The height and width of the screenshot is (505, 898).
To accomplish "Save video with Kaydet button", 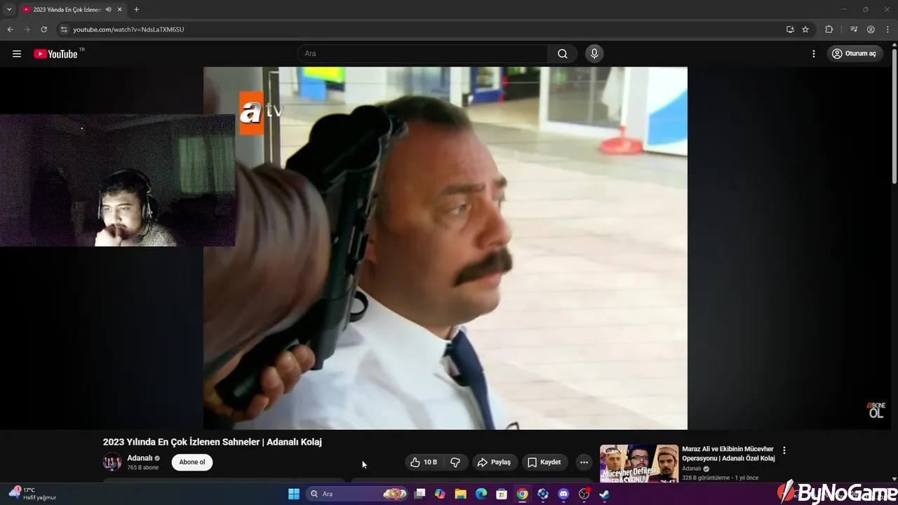I will coord(544,462).
